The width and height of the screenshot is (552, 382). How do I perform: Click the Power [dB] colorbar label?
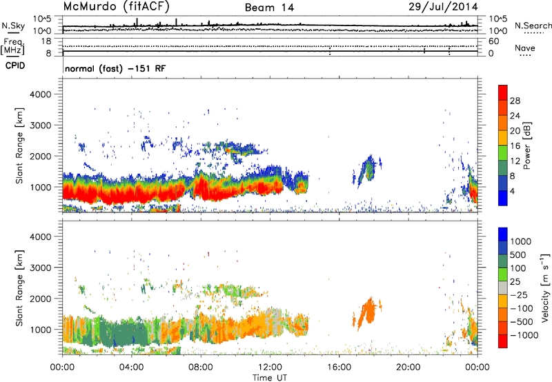(x=527, y=145)
